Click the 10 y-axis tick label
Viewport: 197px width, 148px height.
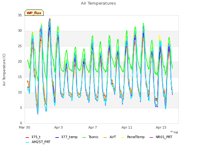coord(20,92)
